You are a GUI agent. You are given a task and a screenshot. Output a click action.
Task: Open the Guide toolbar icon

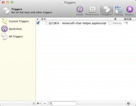[80, 11]
